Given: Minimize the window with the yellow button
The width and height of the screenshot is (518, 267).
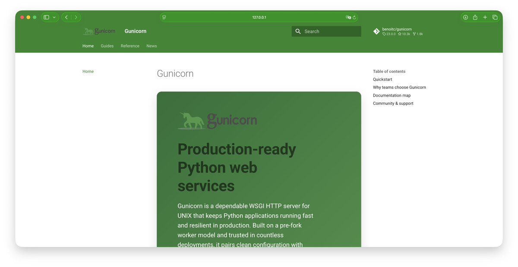Looking at the screenshot, I should tap(28, 17).
